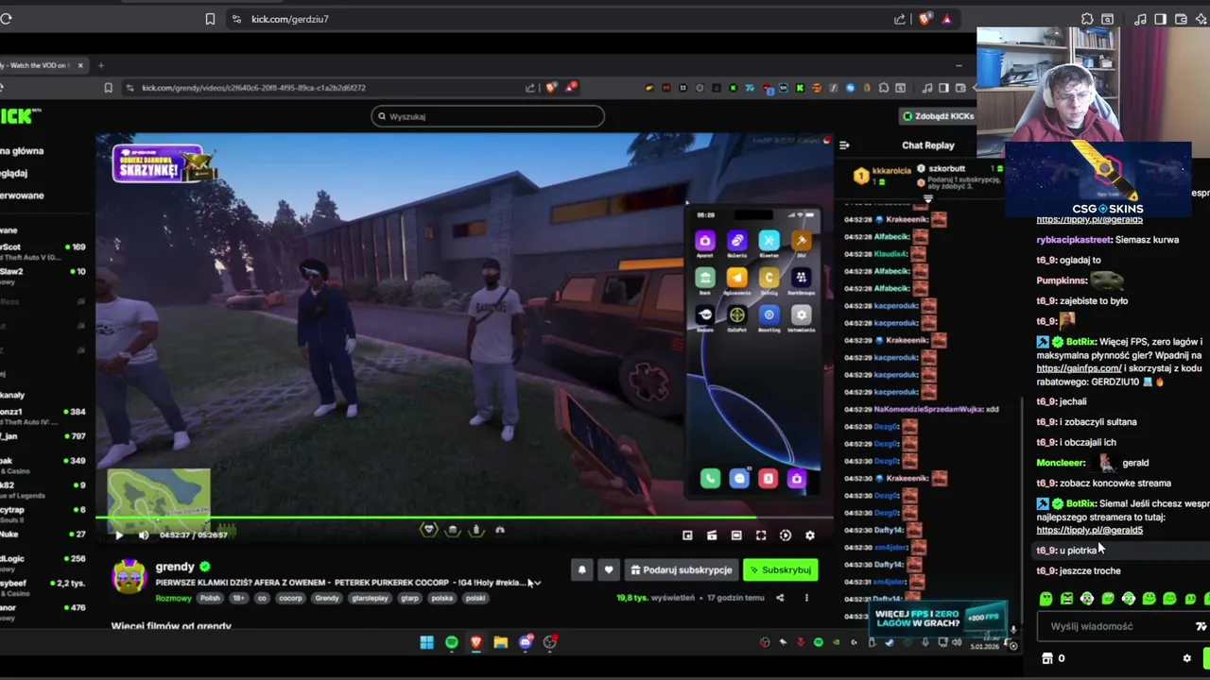The height and width of the screenshot is (680, 1210).
Task: Open Przeglądaj in Kick sidebar
Action: 13,173
